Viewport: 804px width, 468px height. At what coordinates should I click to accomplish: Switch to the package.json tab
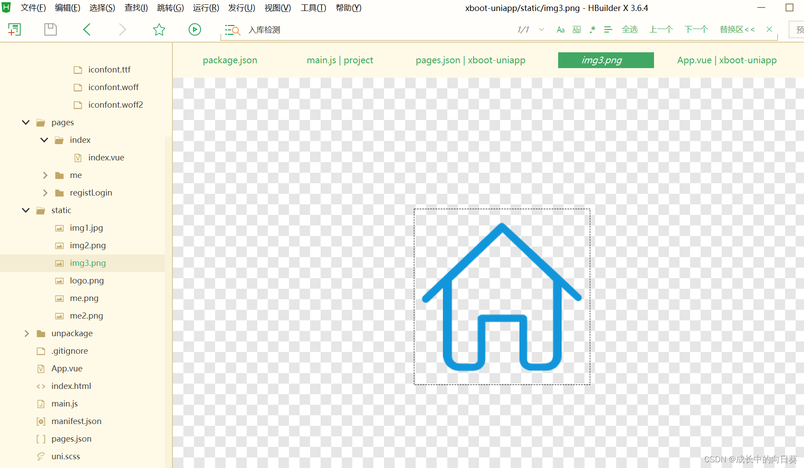coord(230,60)
